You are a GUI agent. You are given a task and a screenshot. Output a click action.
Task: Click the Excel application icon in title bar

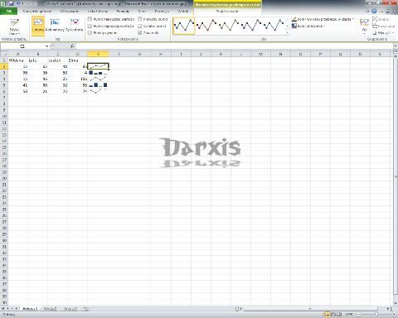(3, 4)
